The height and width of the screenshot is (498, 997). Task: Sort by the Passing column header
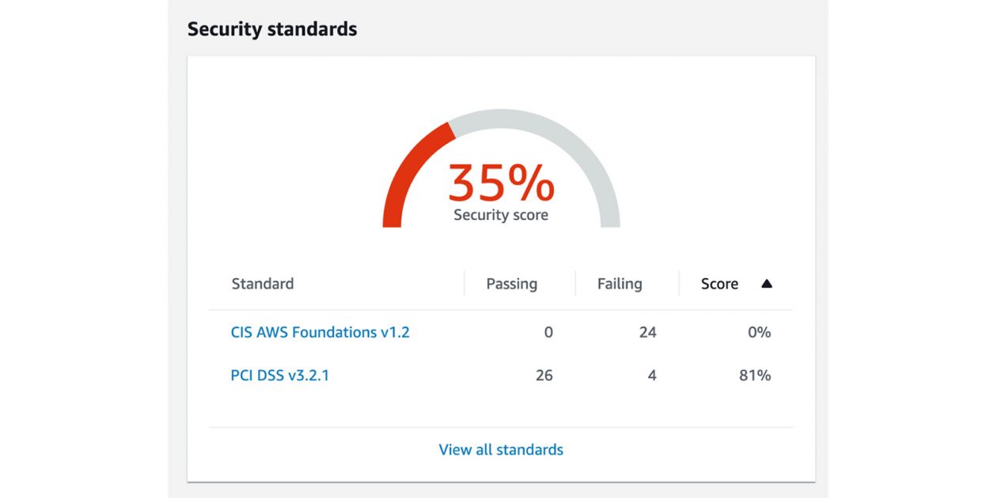click(x=511, y=284)
